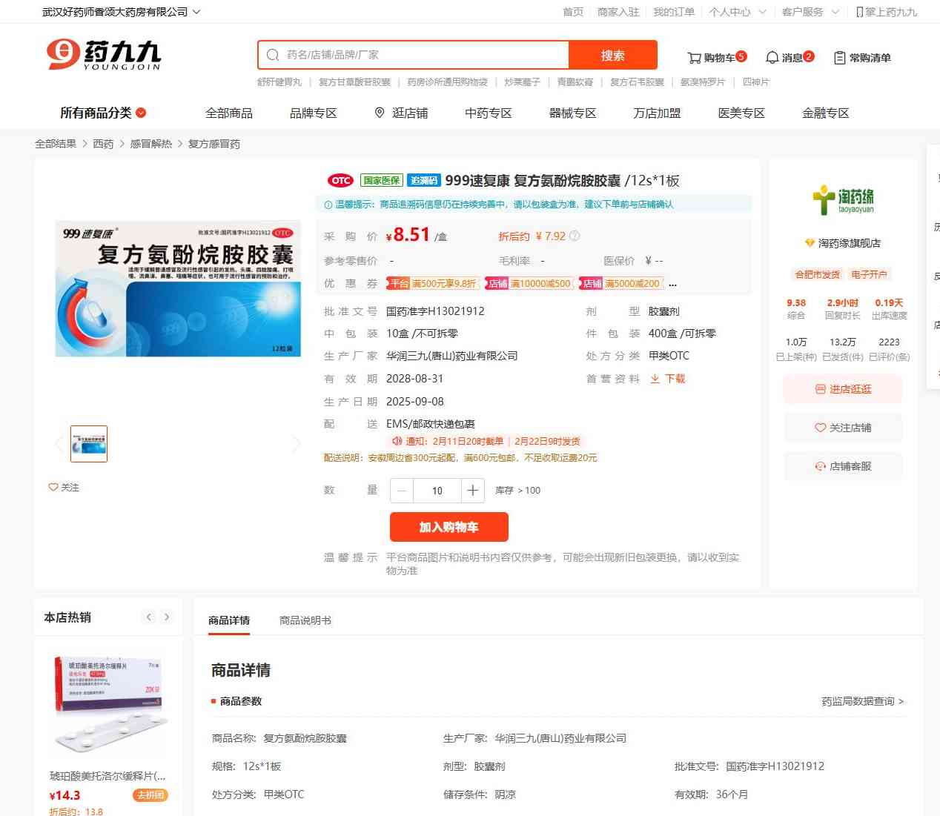Download the first-sale documents
This screenshot has height=816, width=940.
coord(667,379)
